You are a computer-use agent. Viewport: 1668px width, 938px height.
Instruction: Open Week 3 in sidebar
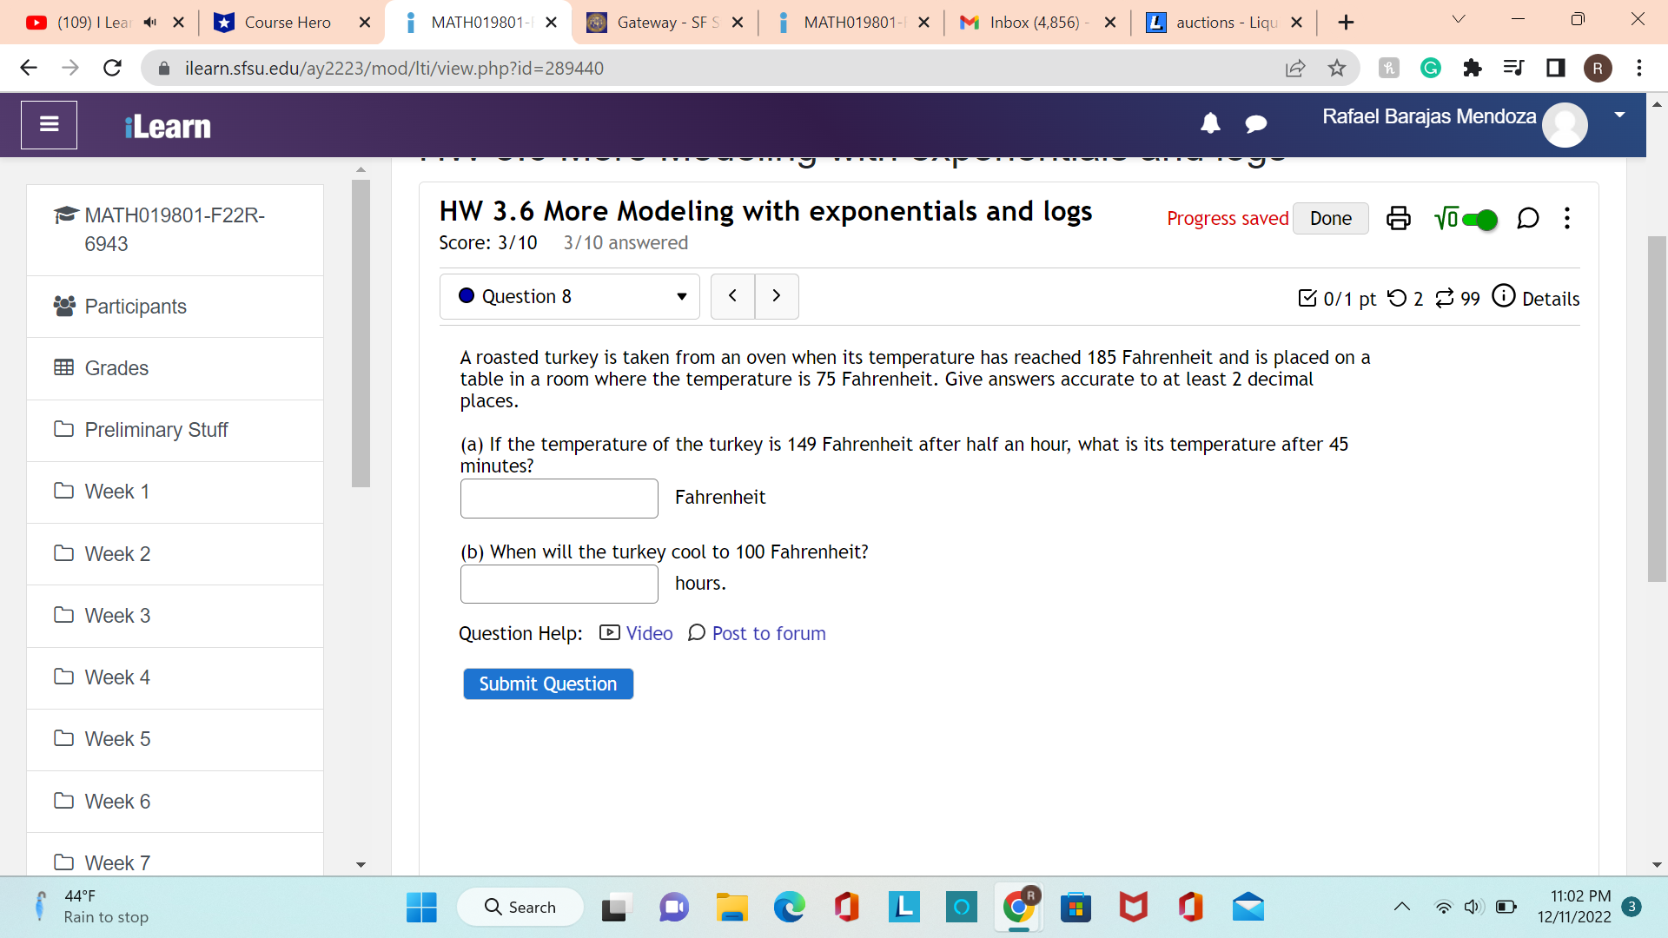coord(117,616)
